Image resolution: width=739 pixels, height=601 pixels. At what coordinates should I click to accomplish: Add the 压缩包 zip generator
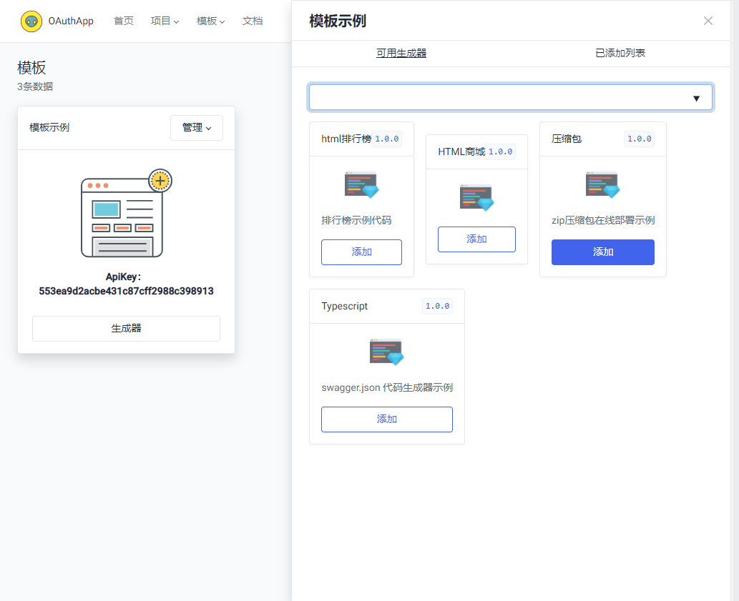[603, 252]
